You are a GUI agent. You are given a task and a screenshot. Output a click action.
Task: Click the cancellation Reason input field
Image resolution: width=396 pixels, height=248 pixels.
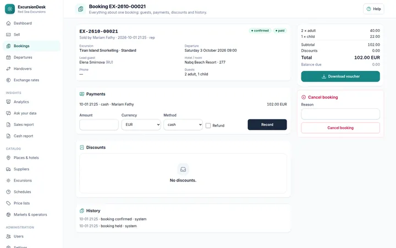(340, 114)
